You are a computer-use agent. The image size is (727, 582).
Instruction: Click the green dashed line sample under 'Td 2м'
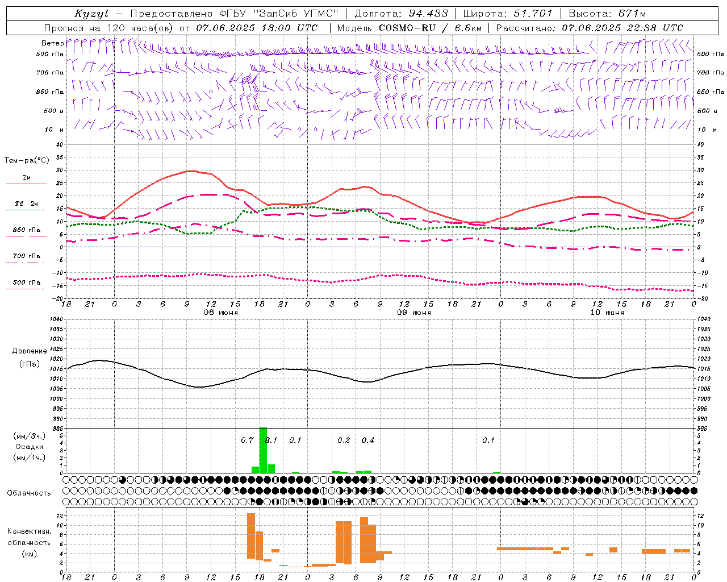(26, 210)
